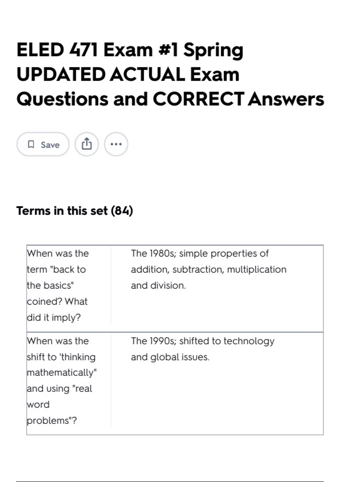Click the 'UPDATED ACTUAL Exam' title line

pyautogui.click(x=128, y=75)
